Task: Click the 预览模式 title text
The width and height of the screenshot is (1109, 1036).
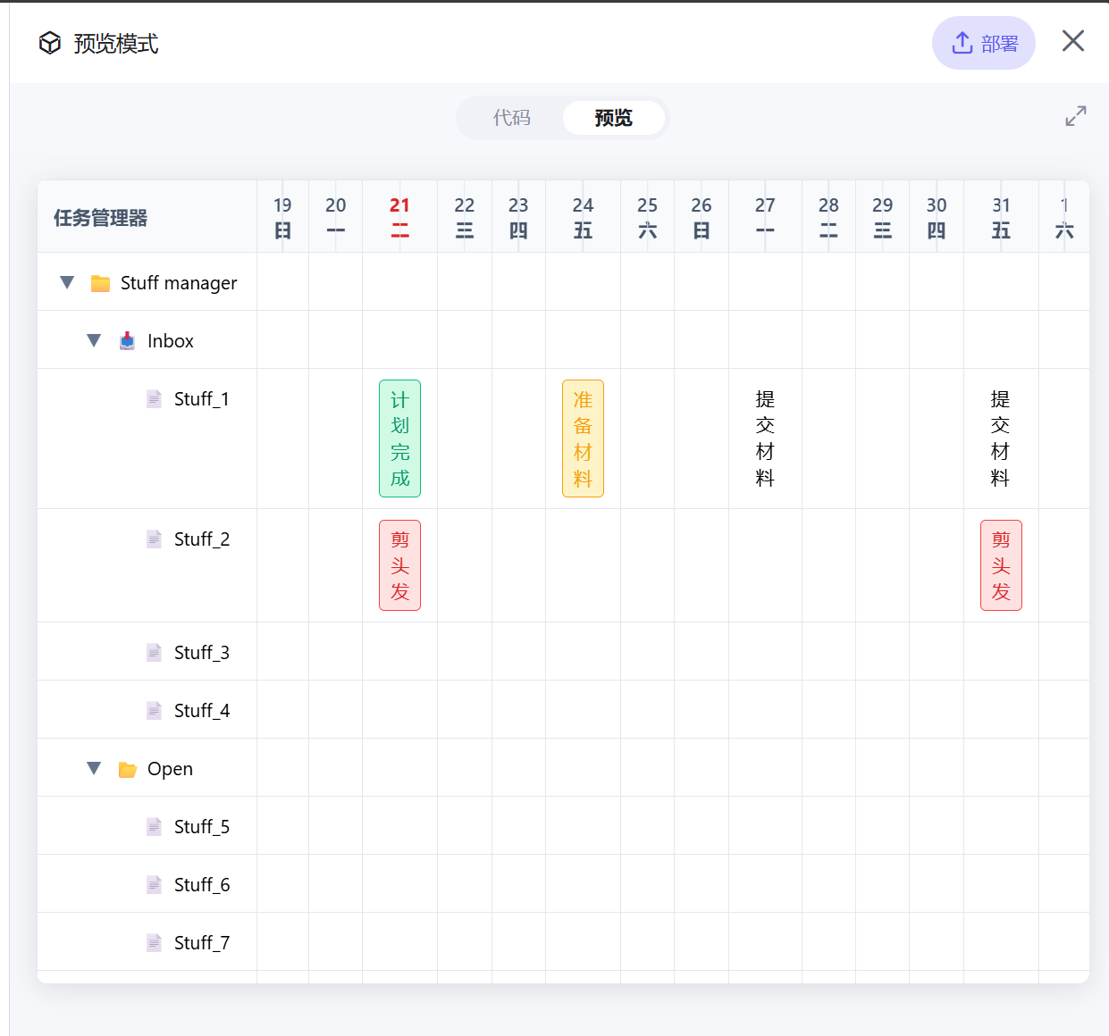Action: click(x=116, y=44)
